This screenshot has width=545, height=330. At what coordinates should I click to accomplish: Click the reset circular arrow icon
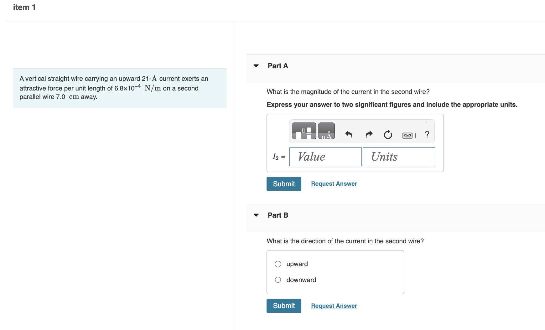[388, 135]
